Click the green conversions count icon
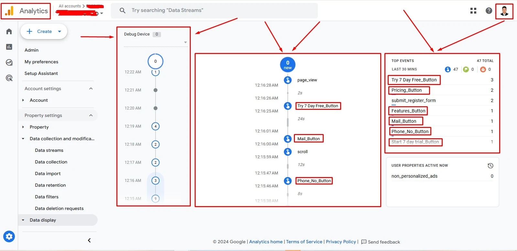The width and height of the screenshot is (517, 251). tap(466, 69)
